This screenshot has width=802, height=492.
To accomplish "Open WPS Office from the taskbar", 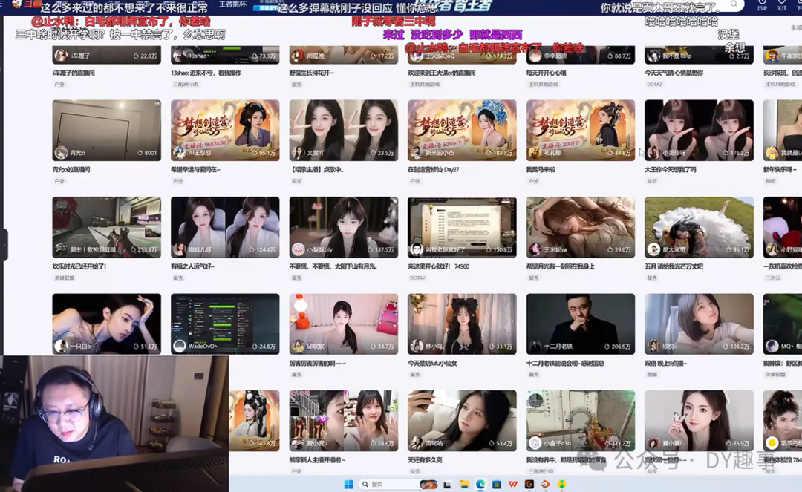I will coord(513,484).
